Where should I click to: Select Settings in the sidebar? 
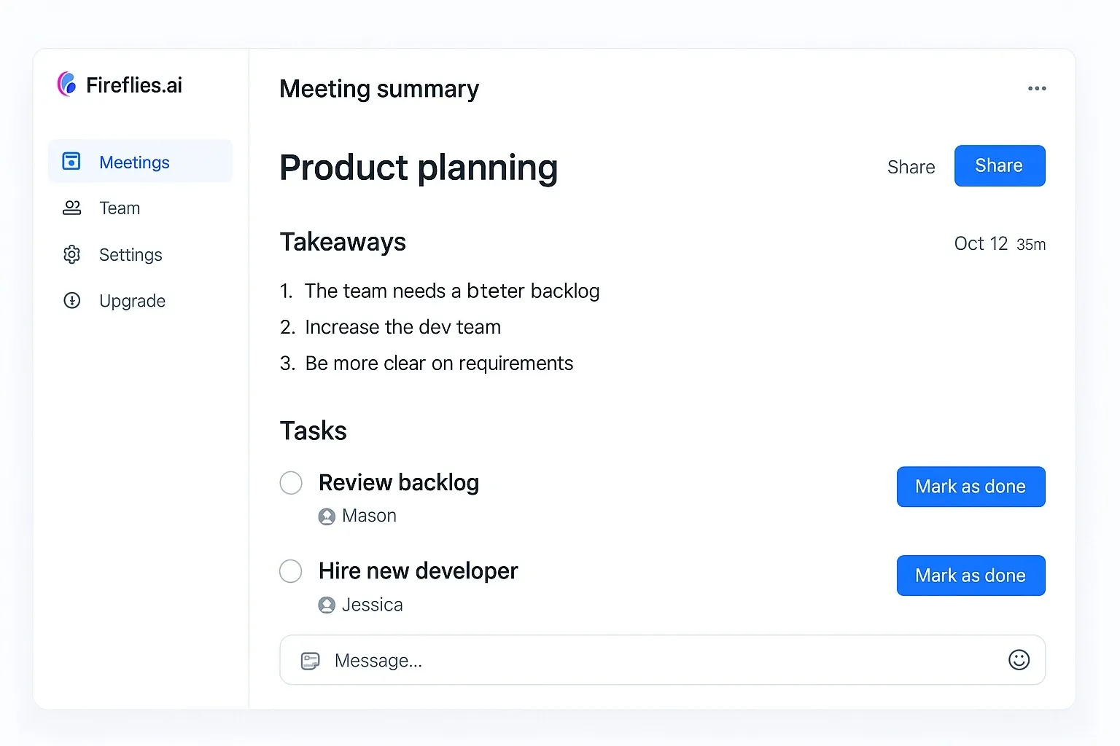pos(131,254)
